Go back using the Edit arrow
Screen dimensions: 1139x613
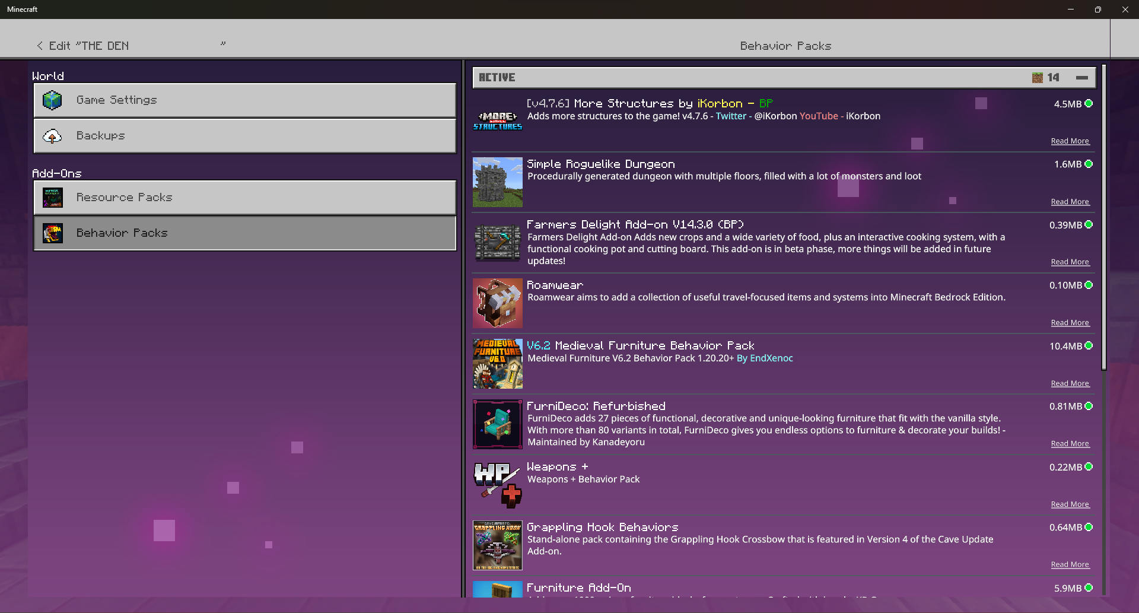click(x=40, y=46)
